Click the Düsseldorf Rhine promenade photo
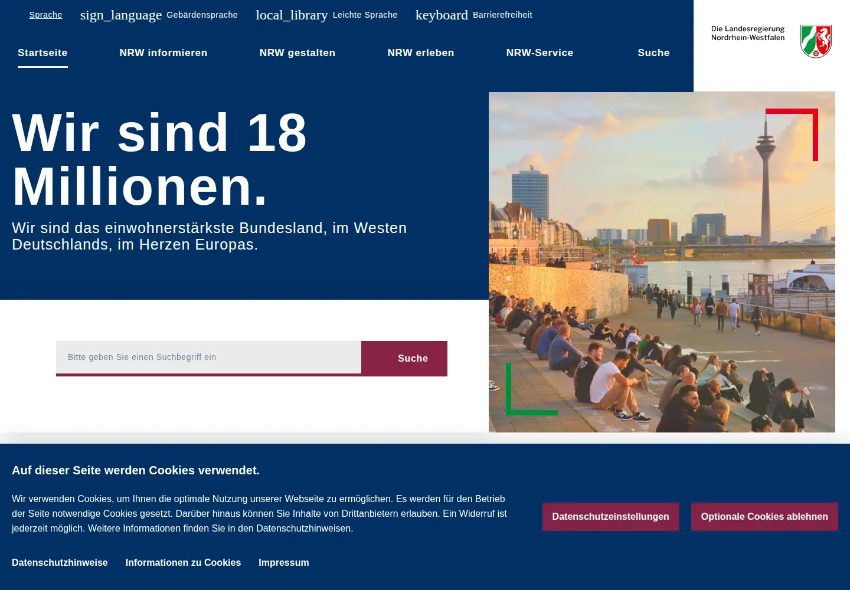 tap(662, 262)
